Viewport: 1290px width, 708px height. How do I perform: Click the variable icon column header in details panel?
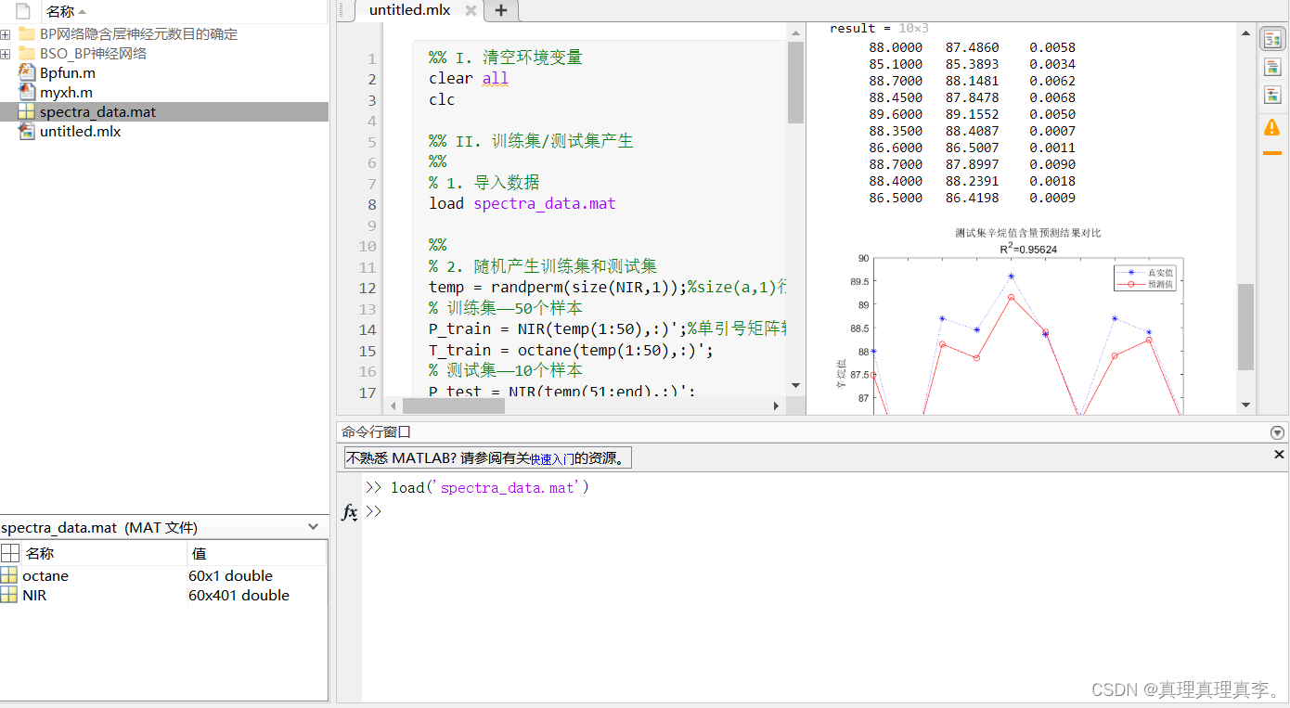point(9,553)
